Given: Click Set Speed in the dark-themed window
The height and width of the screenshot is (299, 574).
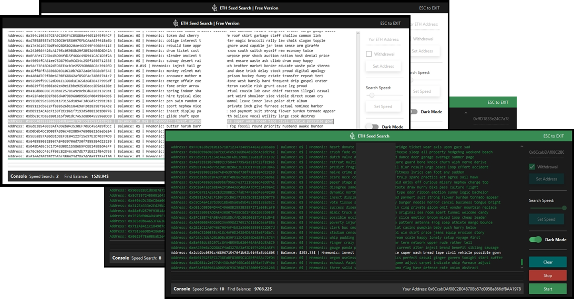Looking at the screenshot, I should pos(546,219).
